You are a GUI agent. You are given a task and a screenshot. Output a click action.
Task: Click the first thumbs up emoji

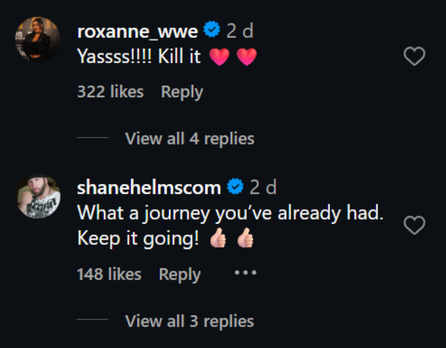218,239
